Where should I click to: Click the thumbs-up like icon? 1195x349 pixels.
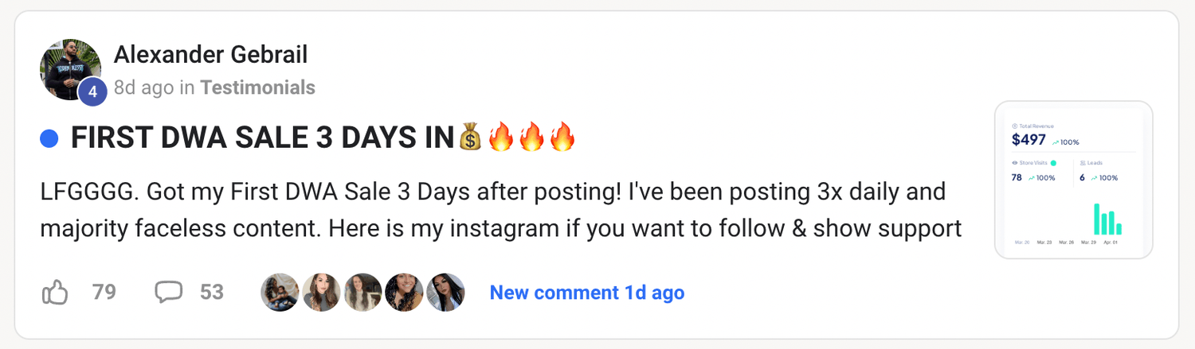point(54,293)
